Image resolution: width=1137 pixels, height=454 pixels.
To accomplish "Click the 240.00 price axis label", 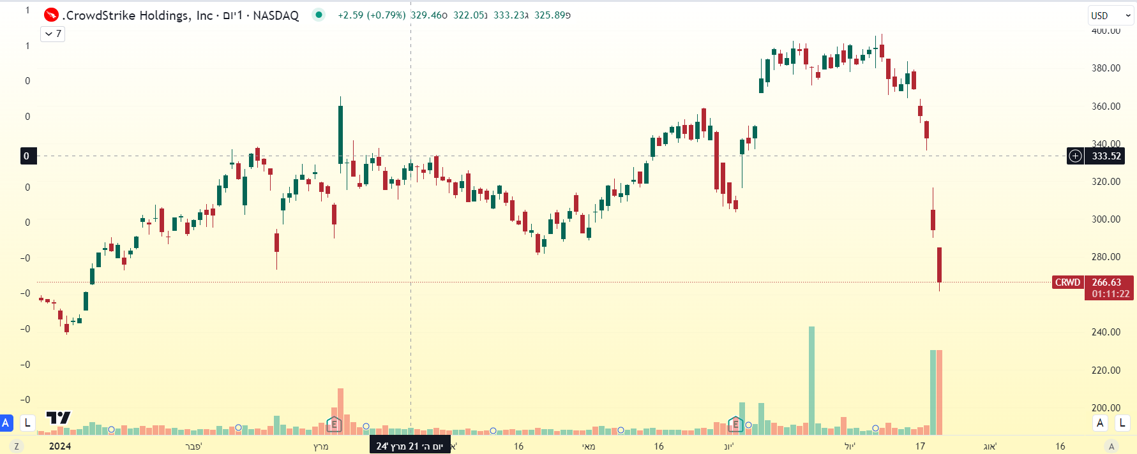I will point(1106,332).
